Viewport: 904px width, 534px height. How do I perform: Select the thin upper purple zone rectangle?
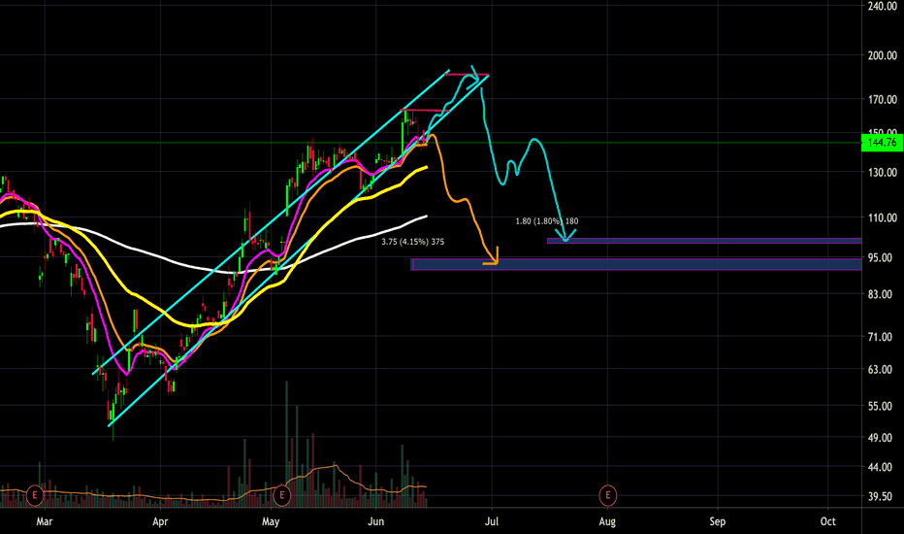coord(704,241)
